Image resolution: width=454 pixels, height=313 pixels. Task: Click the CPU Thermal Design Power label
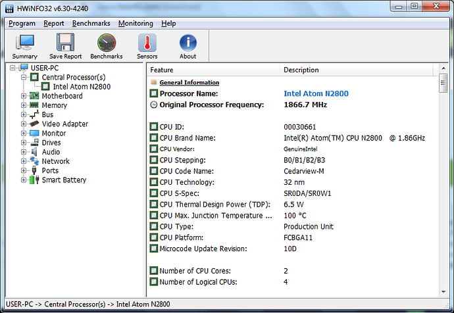coord(215,205)
